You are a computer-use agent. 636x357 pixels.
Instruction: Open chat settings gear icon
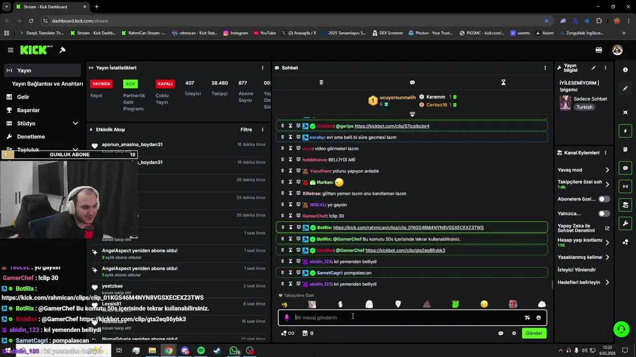[514, 333]
